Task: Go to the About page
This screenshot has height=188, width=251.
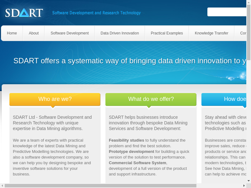Action: pyautogui.click(x=34, y=33)
